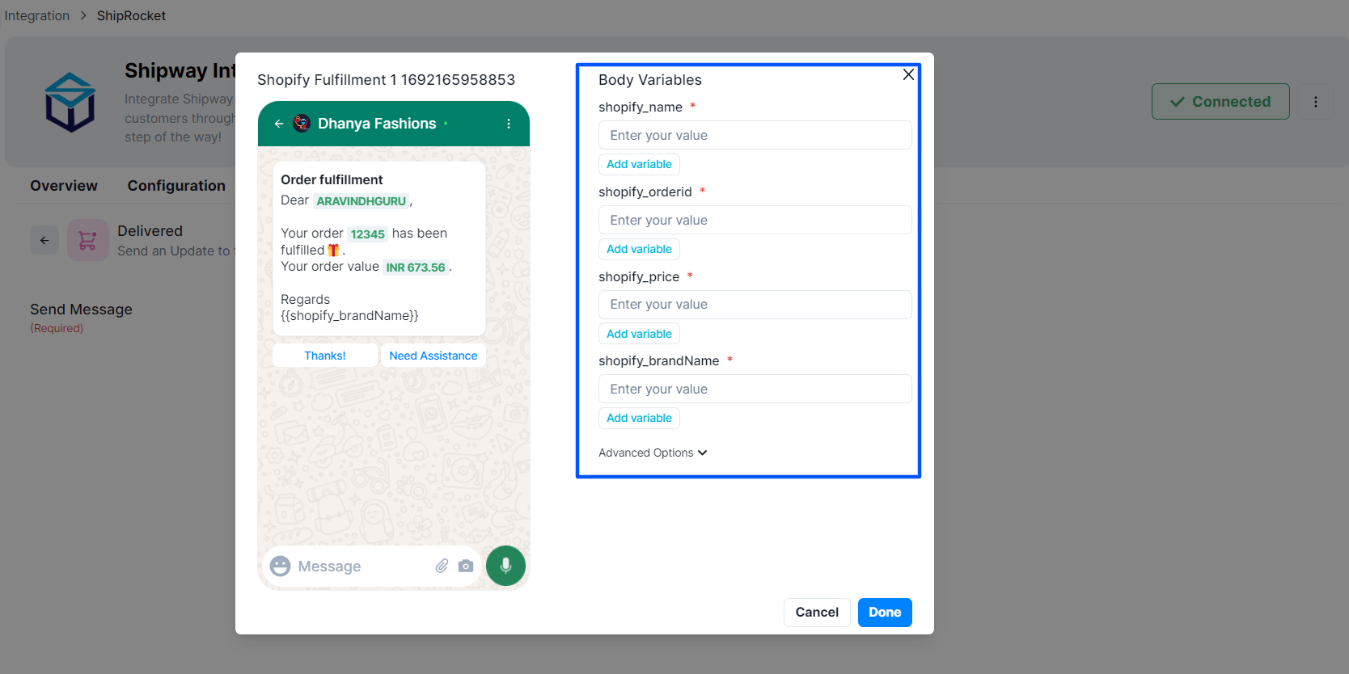
Task: Add variable for shopify_price
Action: (639, 334)
